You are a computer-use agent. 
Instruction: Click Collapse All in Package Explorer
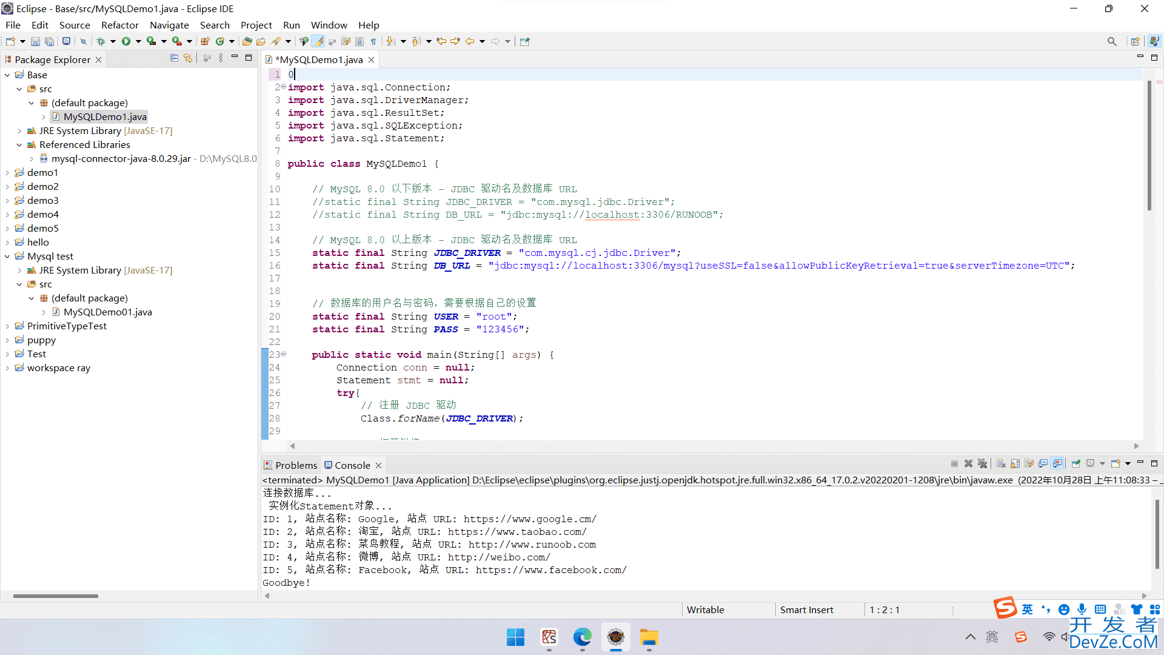(x=174, y=58)
